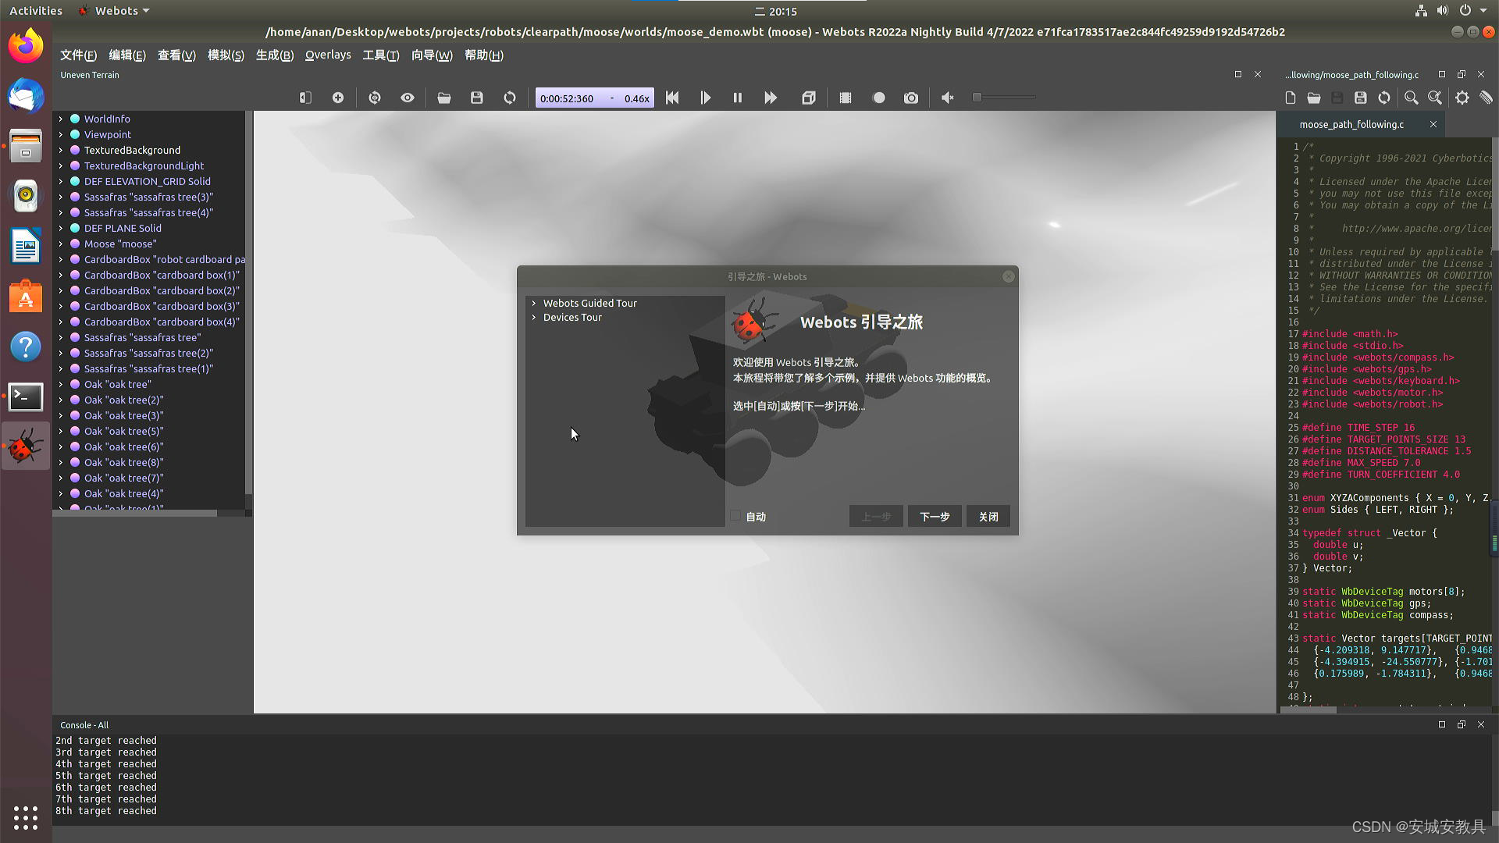
Task: Click 关闭 (Close) button in tour dialog
Action: pyautogui.click(x=988, y=516)
